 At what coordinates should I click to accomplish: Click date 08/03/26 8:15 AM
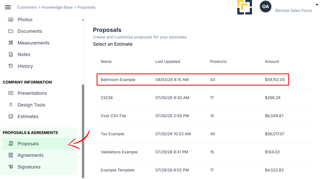(172, 80)
